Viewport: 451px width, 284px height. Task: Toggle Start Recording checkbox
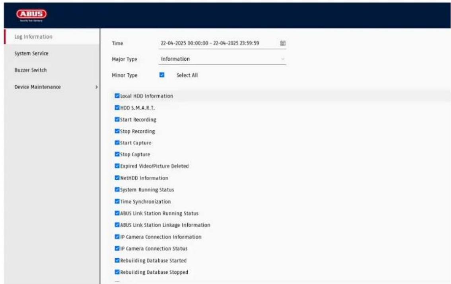(x=117, y=119)
